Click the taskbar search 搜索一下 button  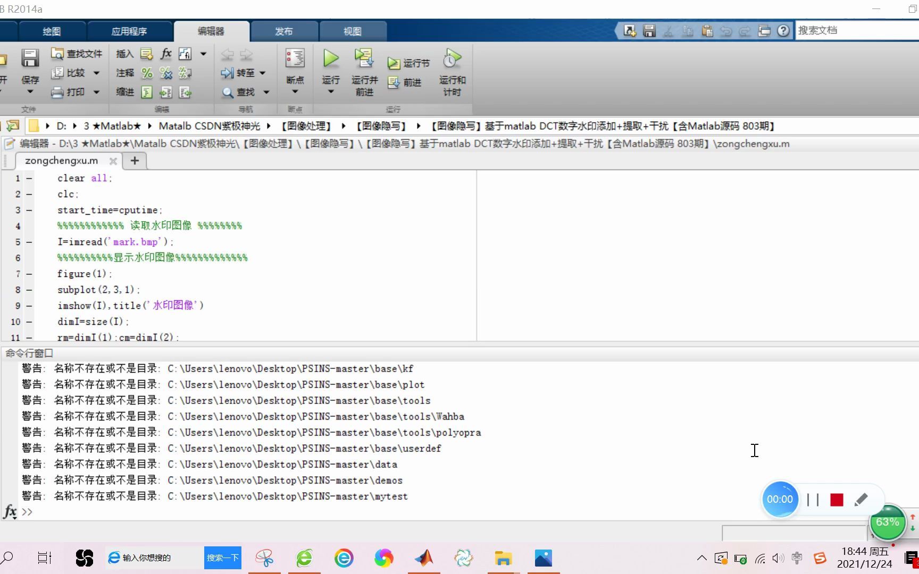223,558
